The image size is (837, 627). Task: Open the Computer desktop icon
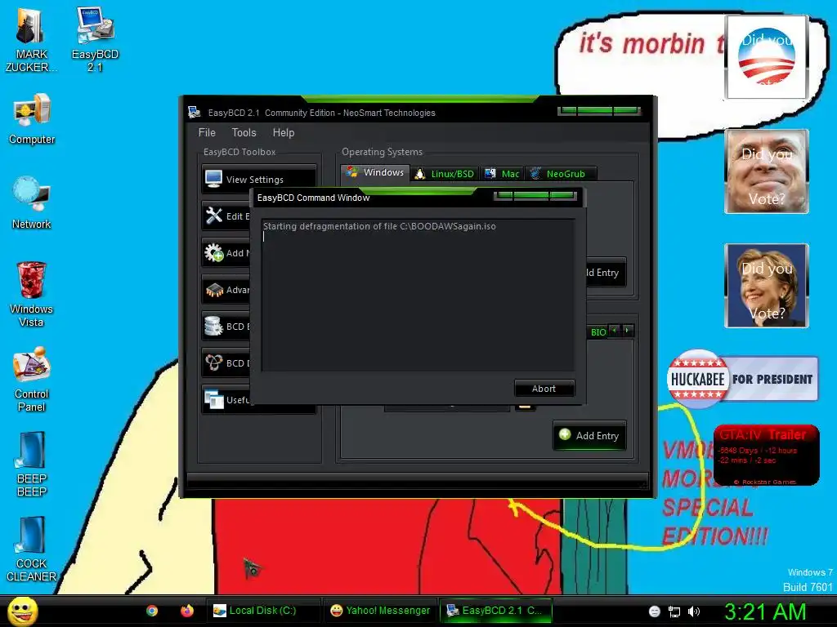(x=32, y=118)
